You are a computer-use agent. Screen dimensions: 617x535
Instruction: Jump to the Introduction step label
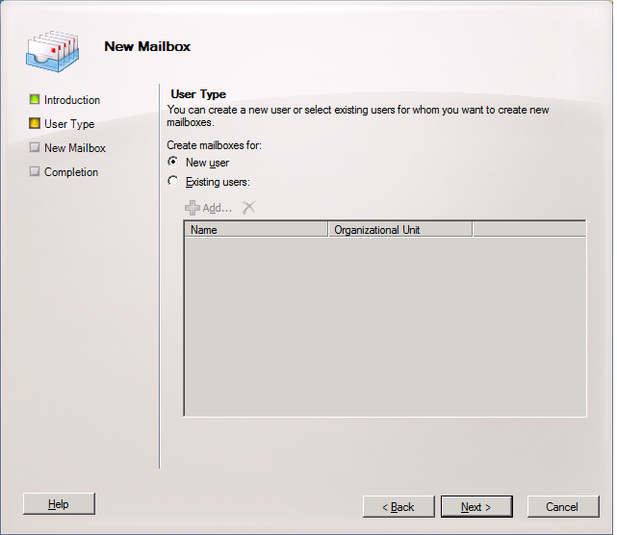[72, 100]
